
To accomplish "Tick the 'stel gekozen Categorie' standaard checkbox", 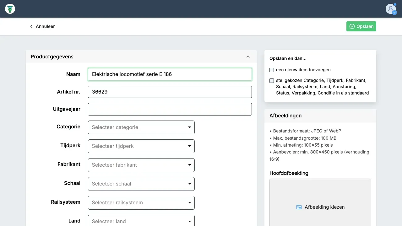I will pyautogui.click(x=272, y=81).
